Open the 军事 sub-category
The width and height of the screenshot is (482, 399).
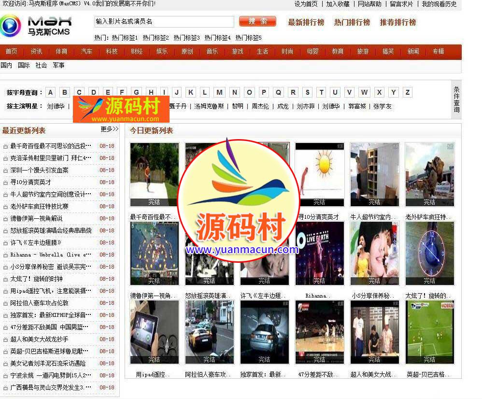58,65
